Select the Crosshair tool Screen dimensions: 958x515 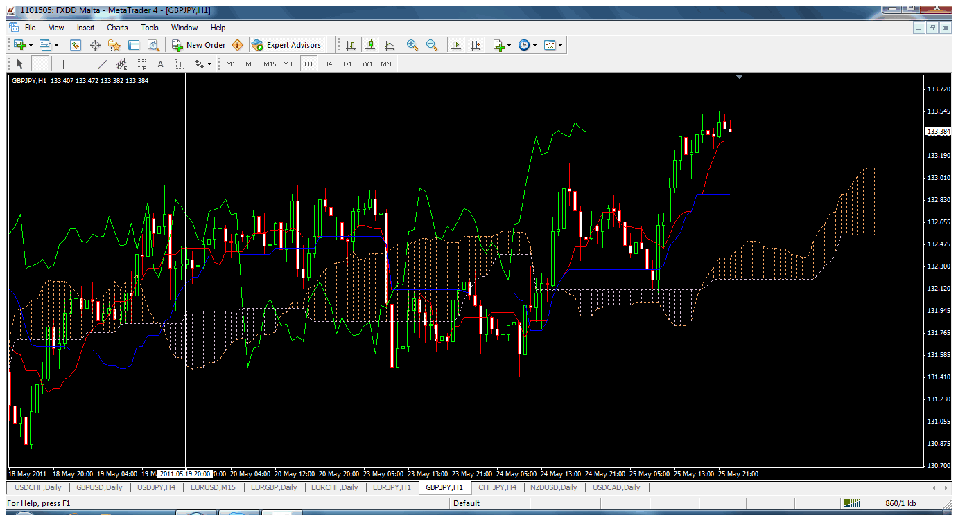pyautogui.click(x=40, y=64)
